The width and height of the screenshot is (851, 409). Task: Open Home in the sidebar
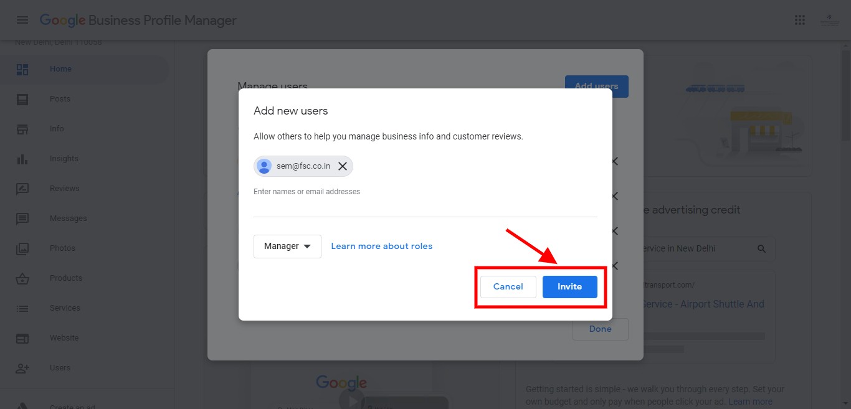coord(60,69)
